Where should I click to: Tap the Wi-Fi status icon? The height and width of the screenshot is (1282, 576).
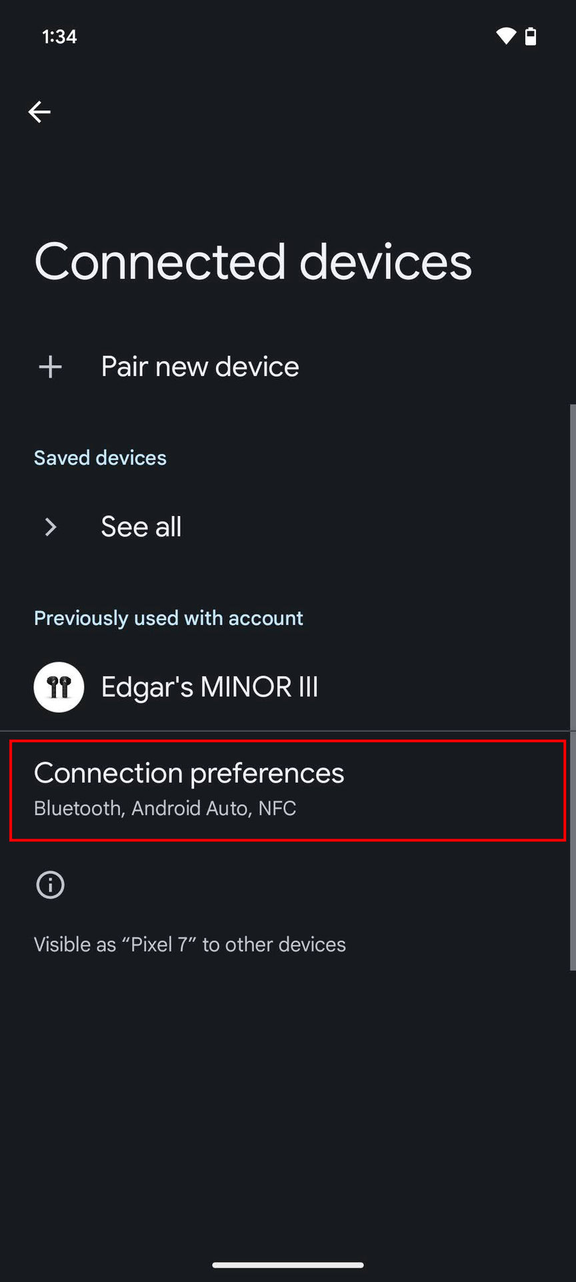pos(506,36)
